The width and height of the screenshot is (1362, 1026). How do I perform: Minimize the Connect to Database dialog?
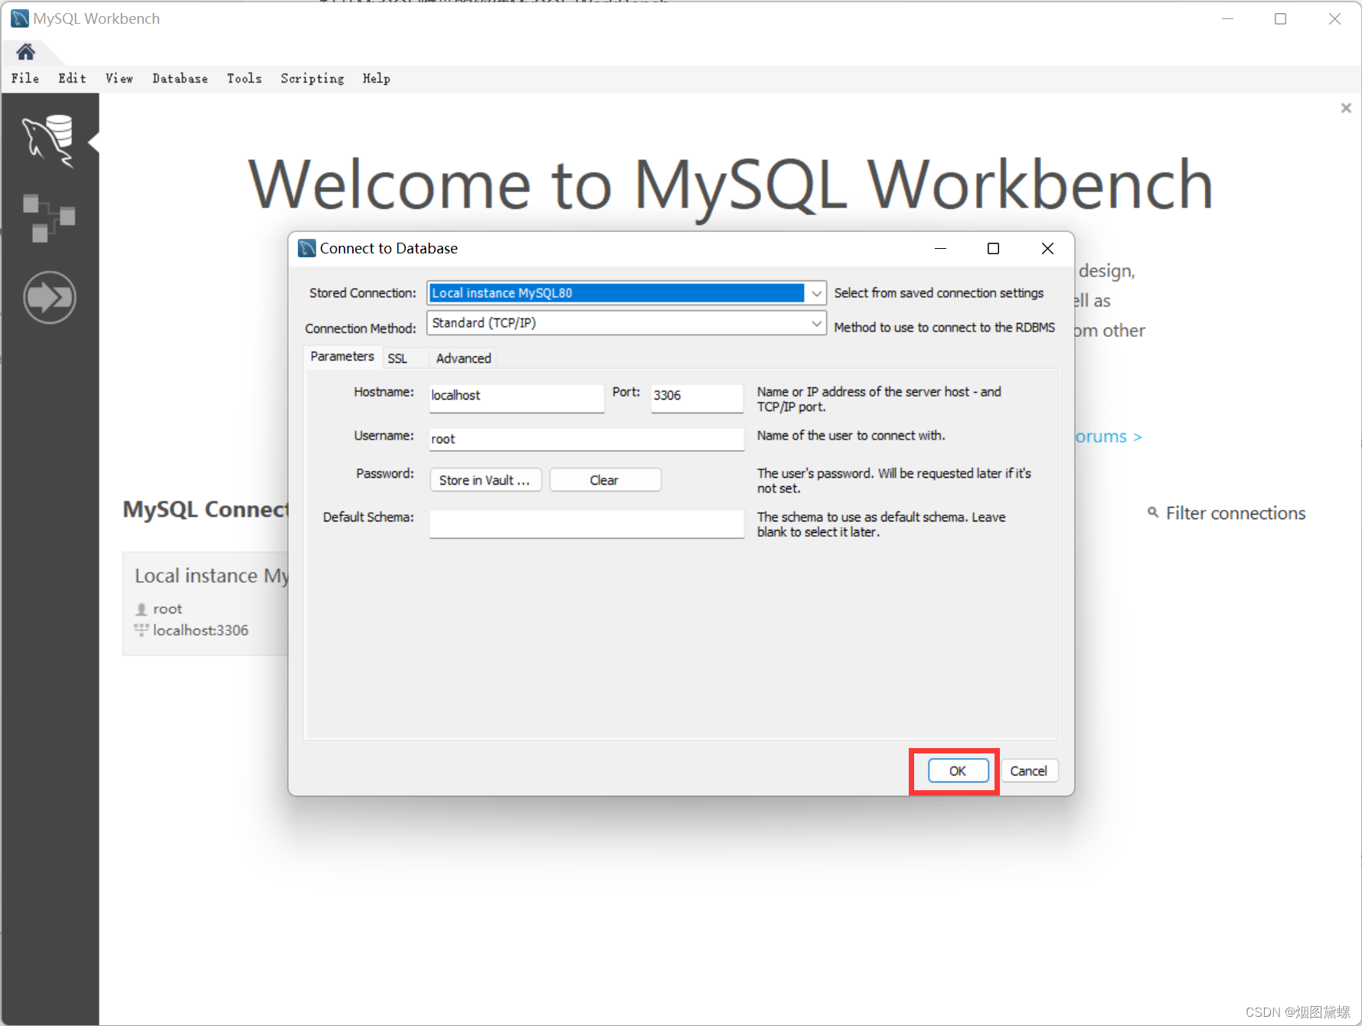click(940, 248)
